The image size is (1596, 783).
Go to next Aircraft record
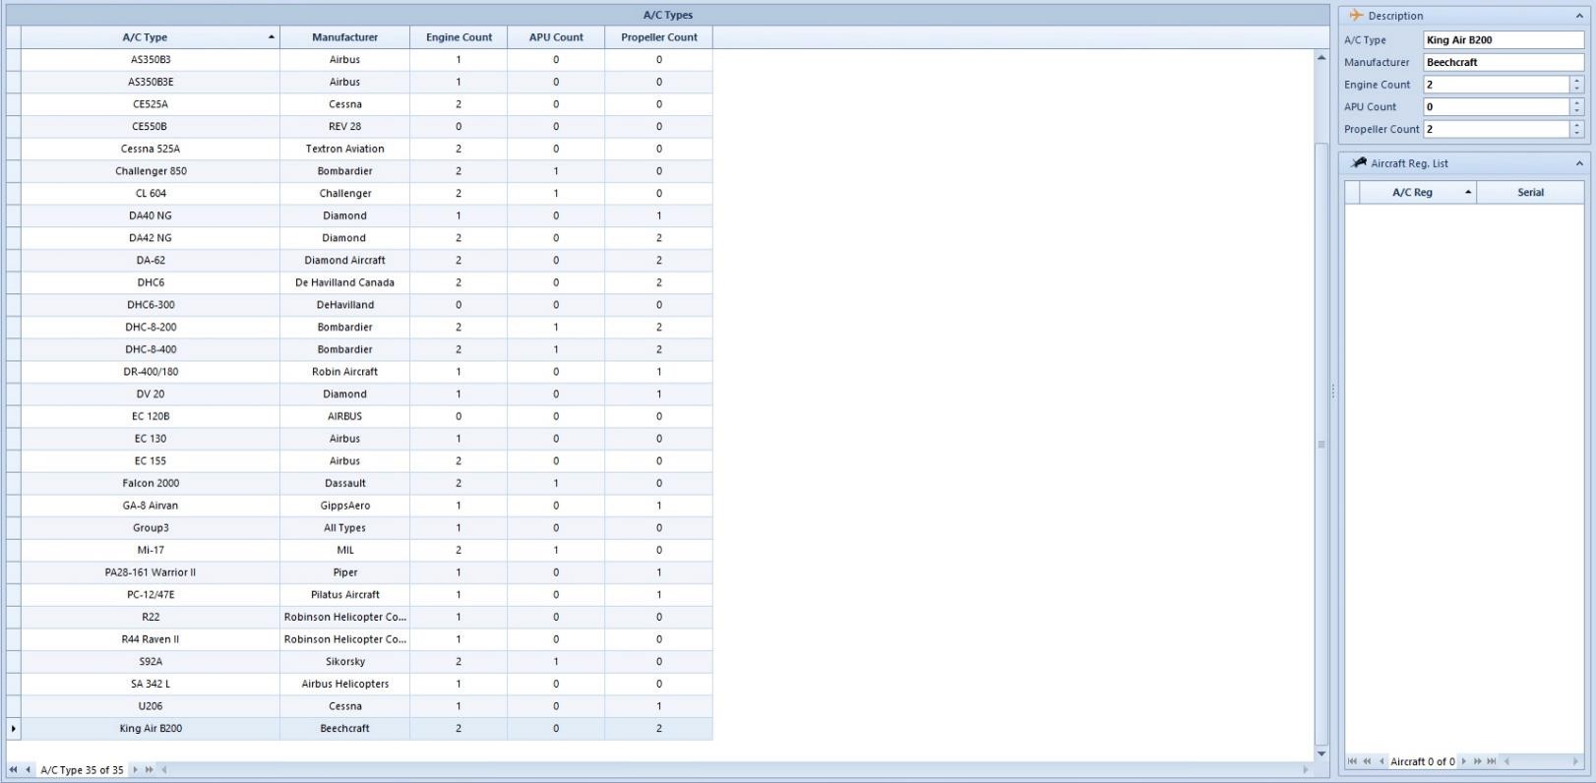[1463, 761]
